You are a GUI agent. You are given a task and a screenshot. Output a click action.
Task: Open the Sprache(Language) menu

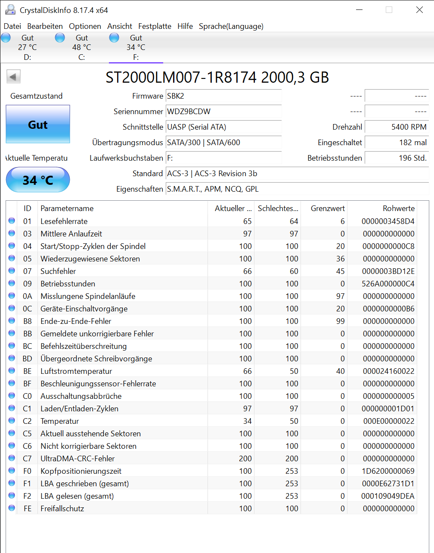pos(231,26)
